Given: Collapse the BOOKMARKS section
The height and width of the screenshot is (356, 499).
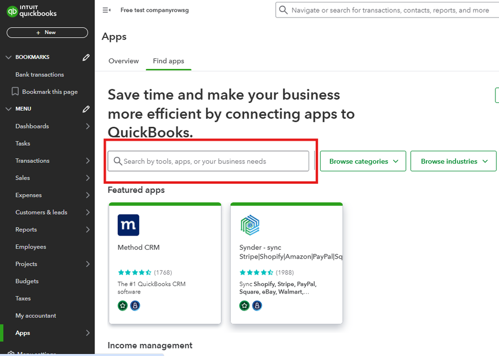Looking at the screenshot, I should (x=8, y=57).
